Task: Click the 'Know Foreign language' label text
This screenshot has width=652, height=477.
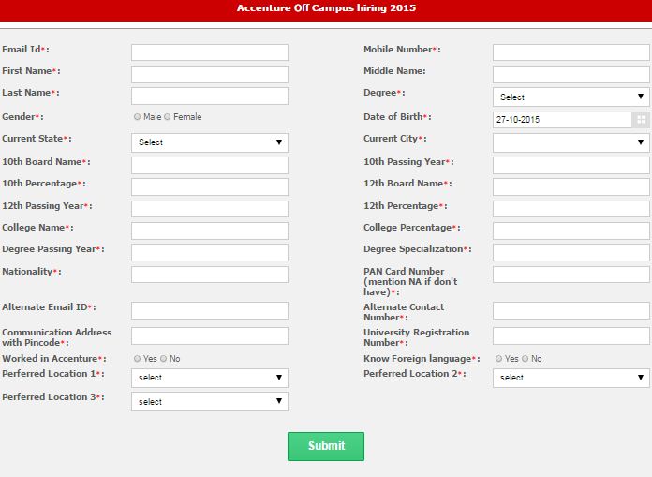Action: pos(418,359)
